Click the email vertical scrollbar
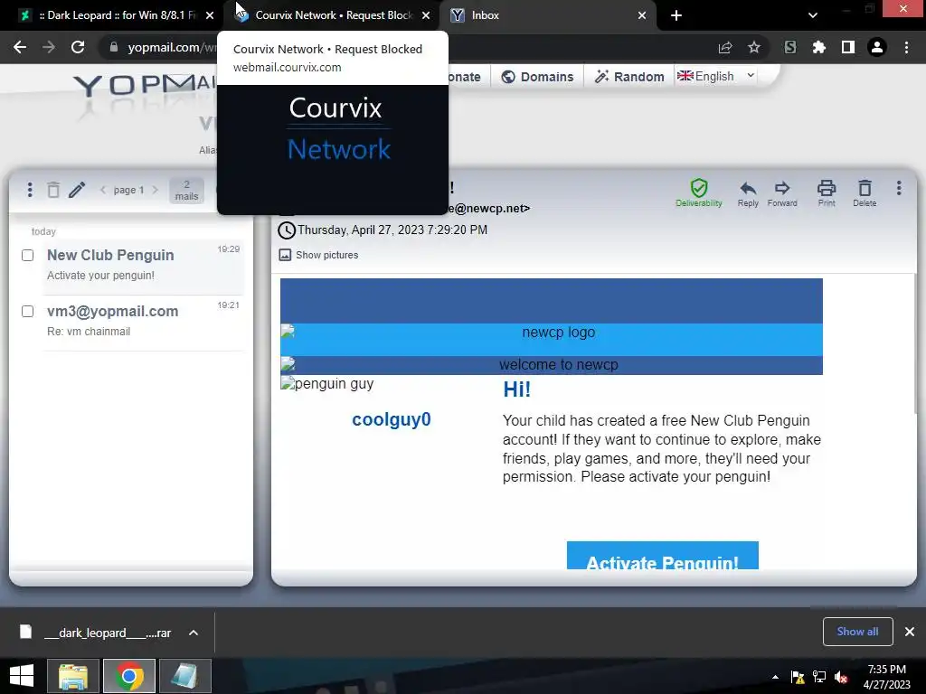The image size is (926, 694). pos(915,342)
